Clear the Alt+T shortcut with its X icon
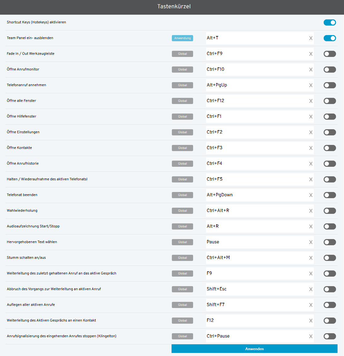 tap(311, 38)
